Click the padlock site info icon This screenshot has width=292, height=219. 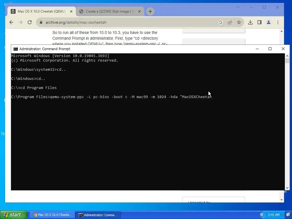point(41,22)
